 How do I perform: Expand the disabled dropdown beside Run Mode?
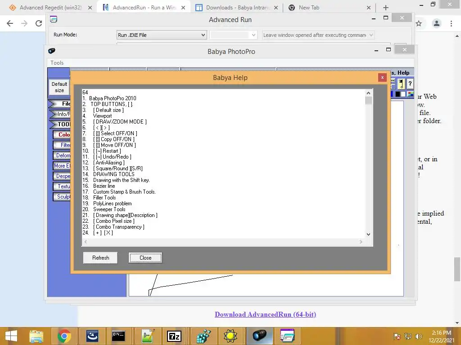pyautogui.click(x=253, y=35)
